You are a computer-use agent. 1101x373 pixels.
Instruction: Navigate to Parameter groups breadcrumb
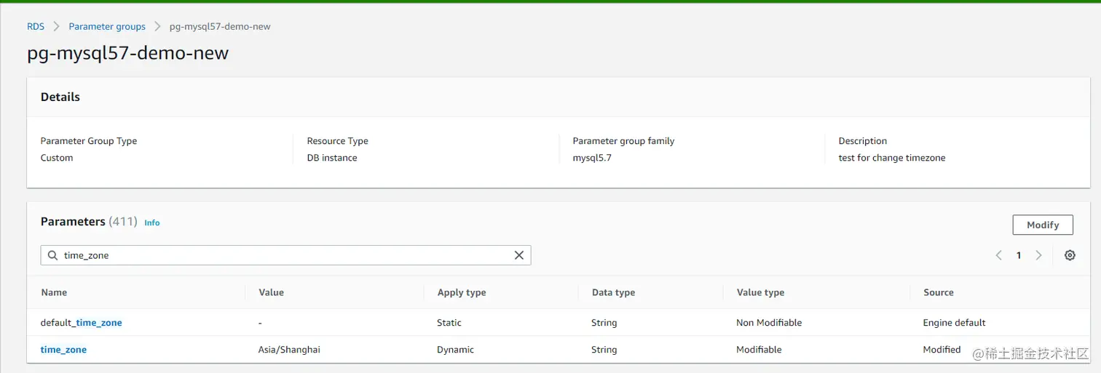click(107, 26)
